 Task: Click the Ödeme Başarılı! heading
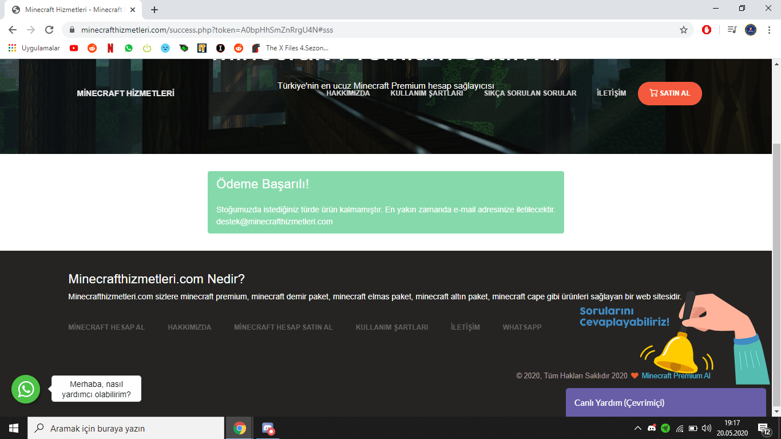click(x=263, y=184)
